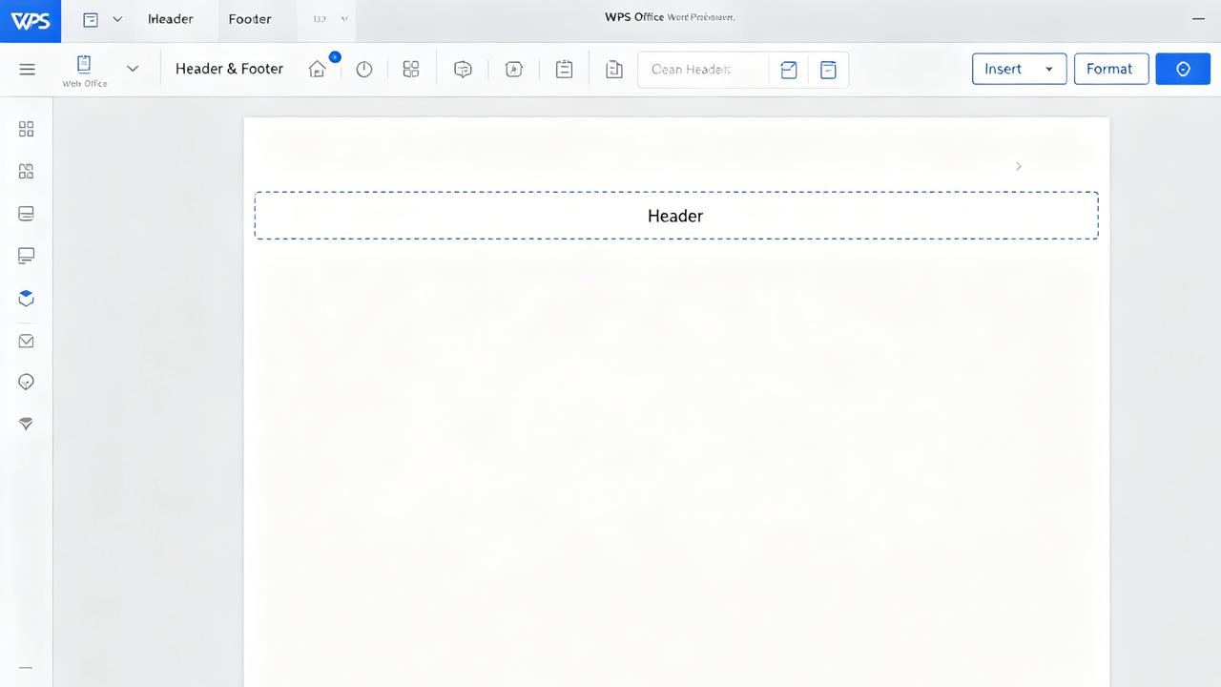
Task: Click inside the Clean Header field
Action: click(703, 70)
